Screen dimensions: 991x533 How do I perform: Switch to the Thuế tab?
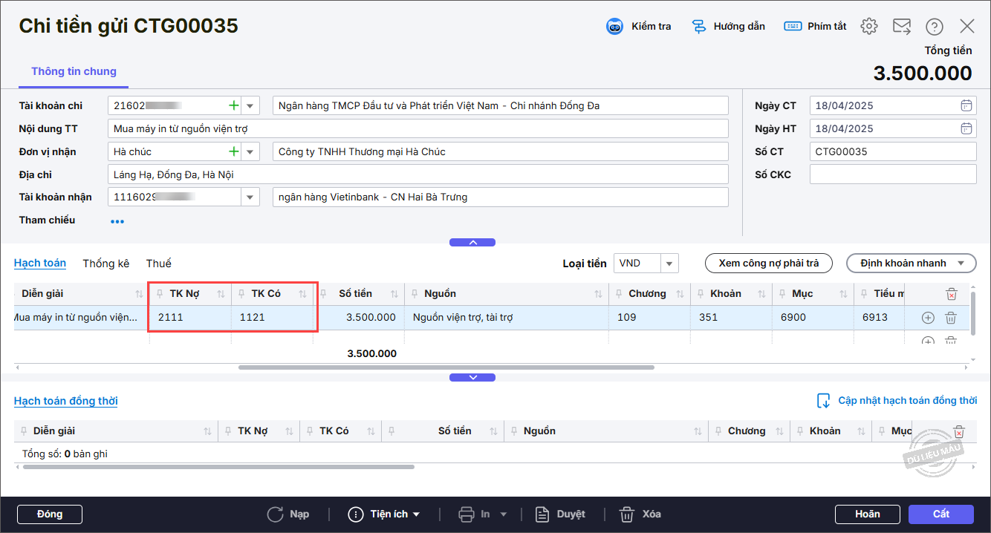point(158,264)
